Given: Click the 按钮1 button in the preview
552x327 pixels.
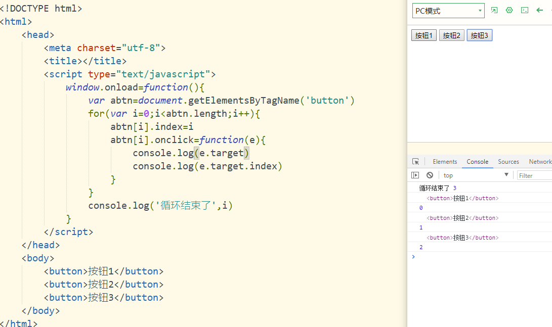Looking at the screenshot, I should coord(423,35).
